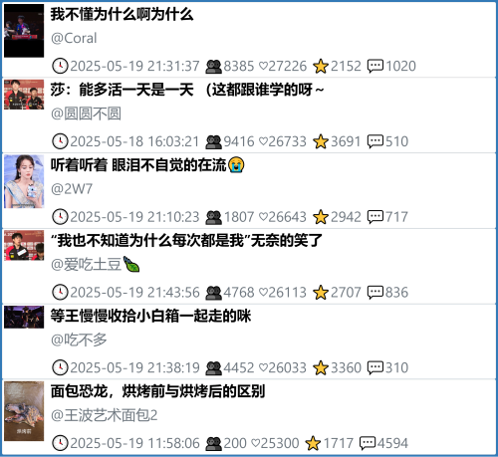Image resolution: width=498 pixels, height=457 pixels.
Task: Click the viewers icon beside 4452
Action: (x=213, y=368)
